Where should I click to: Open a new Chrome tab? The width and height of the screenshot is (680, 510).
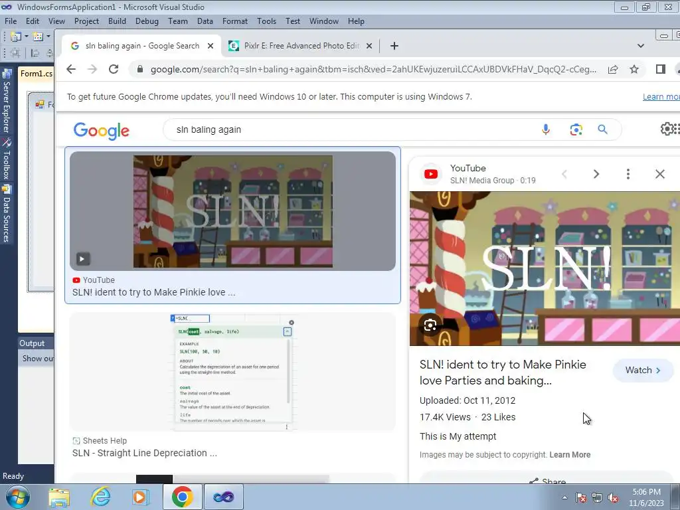pos(394,46)
